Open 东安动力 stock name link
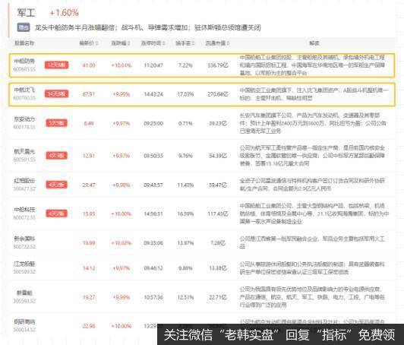Viewport: 404px width, 345px height. pos(24,119)
